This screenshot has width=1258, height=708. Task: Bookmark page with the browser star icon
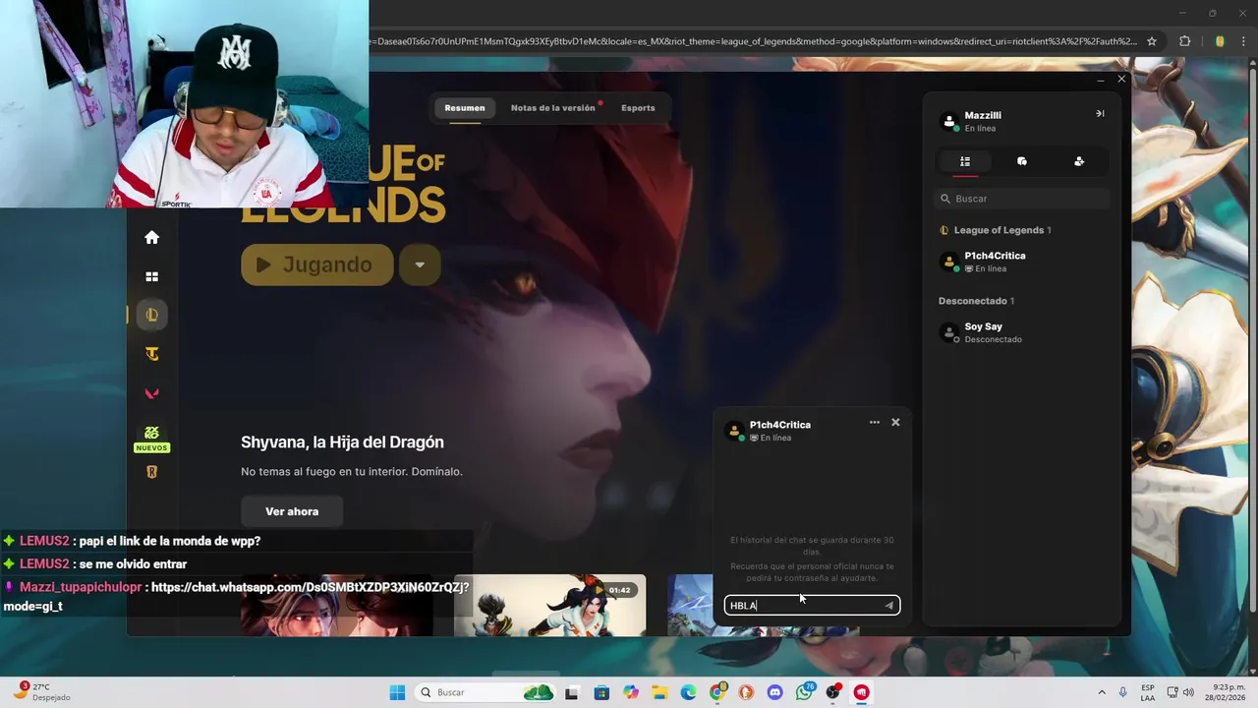(x=1152, y=41)
